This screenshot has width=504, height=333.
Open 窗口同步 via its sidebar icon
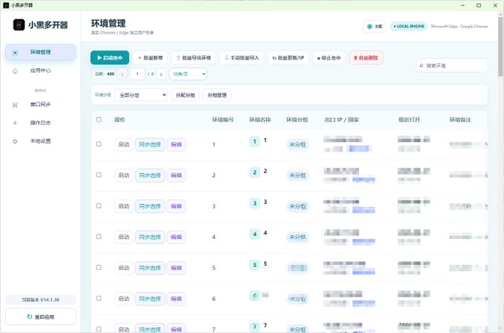pyautogui.click(x=15, y=105)
